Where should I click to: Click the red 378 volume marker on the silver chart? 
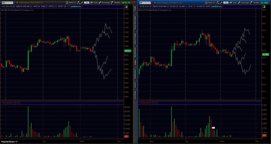coord(264,135)
